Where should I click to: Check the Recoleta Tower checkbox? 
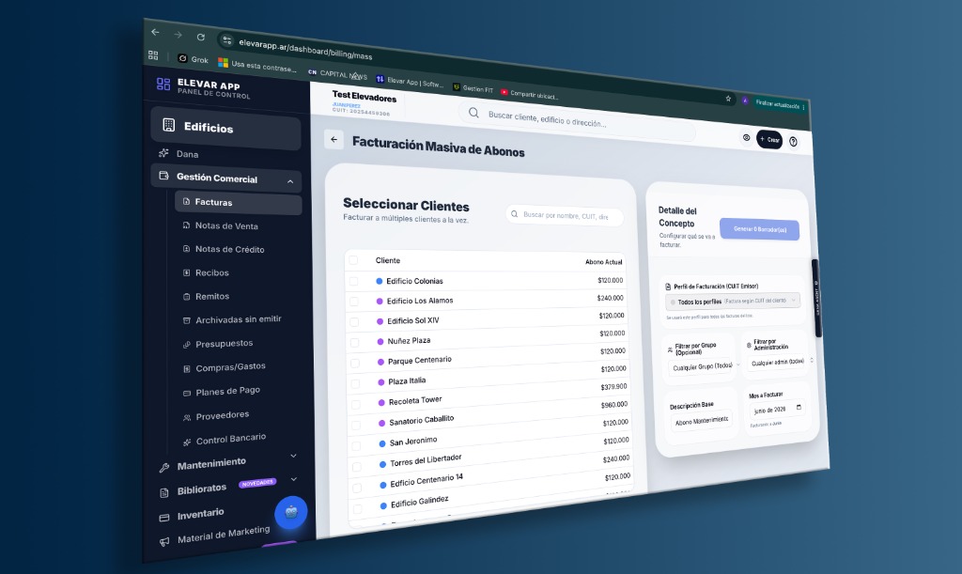pyautogui.click(x=355, y=405)
